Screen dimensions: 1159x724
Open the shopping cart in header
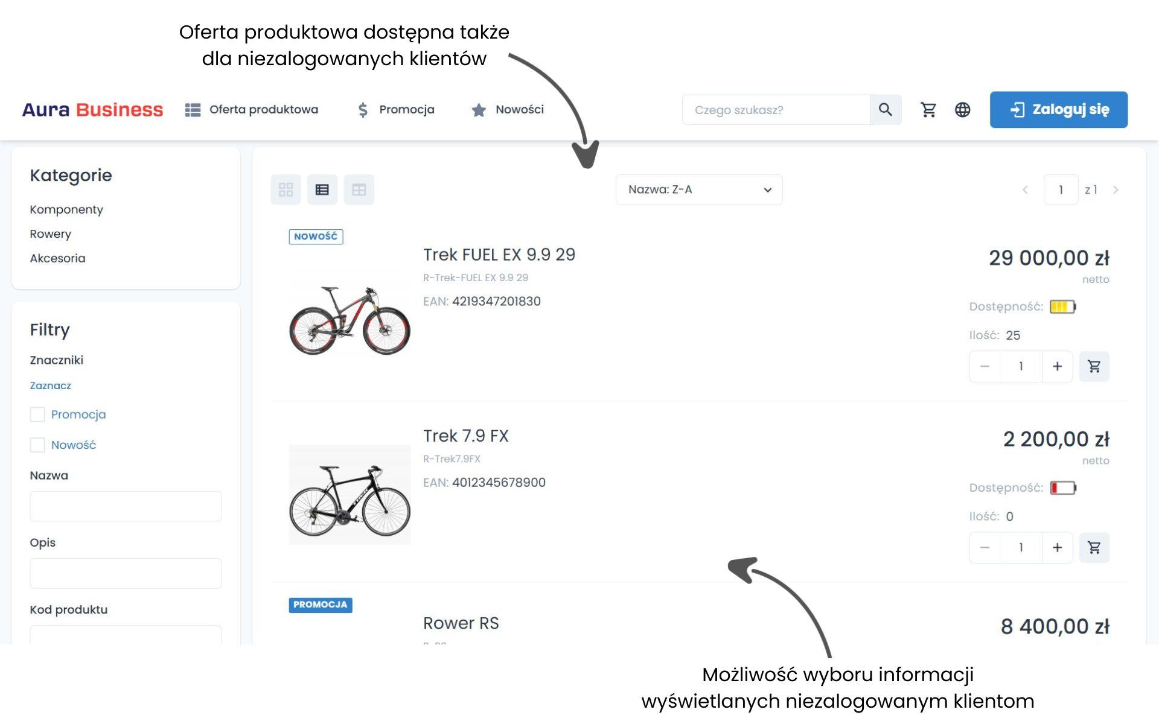click(928, 110)
